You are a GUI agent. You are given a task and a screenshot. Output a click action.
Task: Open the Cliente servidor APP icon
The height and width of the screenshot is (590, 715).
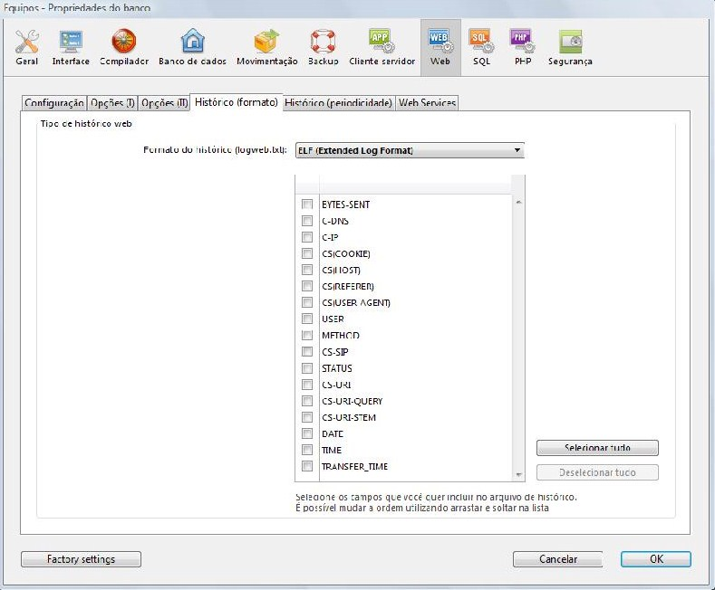tap(382, 42)
